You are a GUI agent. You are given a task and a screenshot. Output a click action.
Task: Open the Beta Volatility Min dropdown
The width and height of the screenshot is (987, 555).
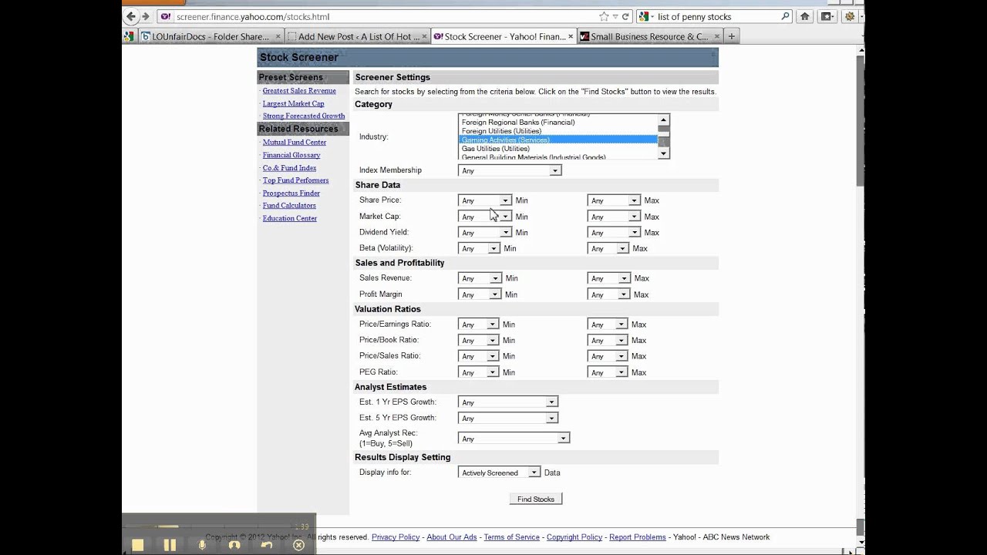(479, 248)
